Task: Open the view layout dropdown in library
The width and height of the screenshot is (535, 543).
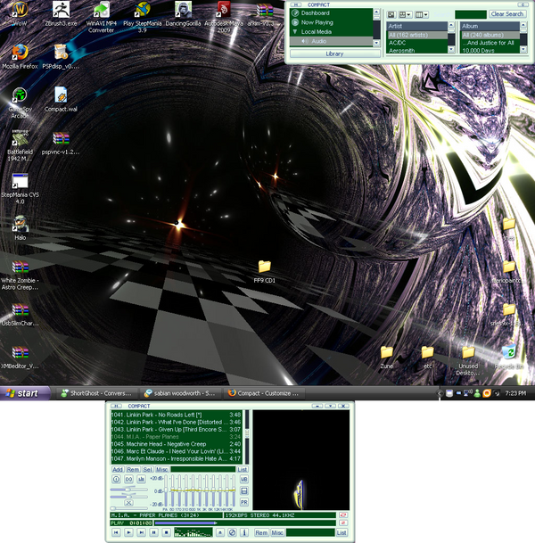Action: (x=407, y=15)
